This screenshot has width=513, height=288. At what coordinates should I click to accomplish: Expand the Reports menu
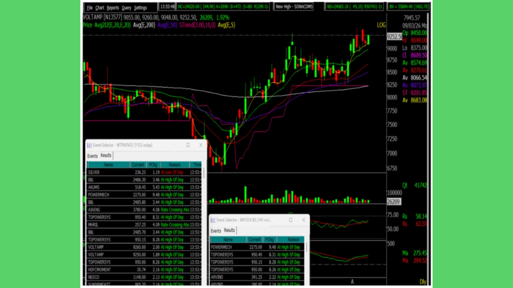[113, 8]
